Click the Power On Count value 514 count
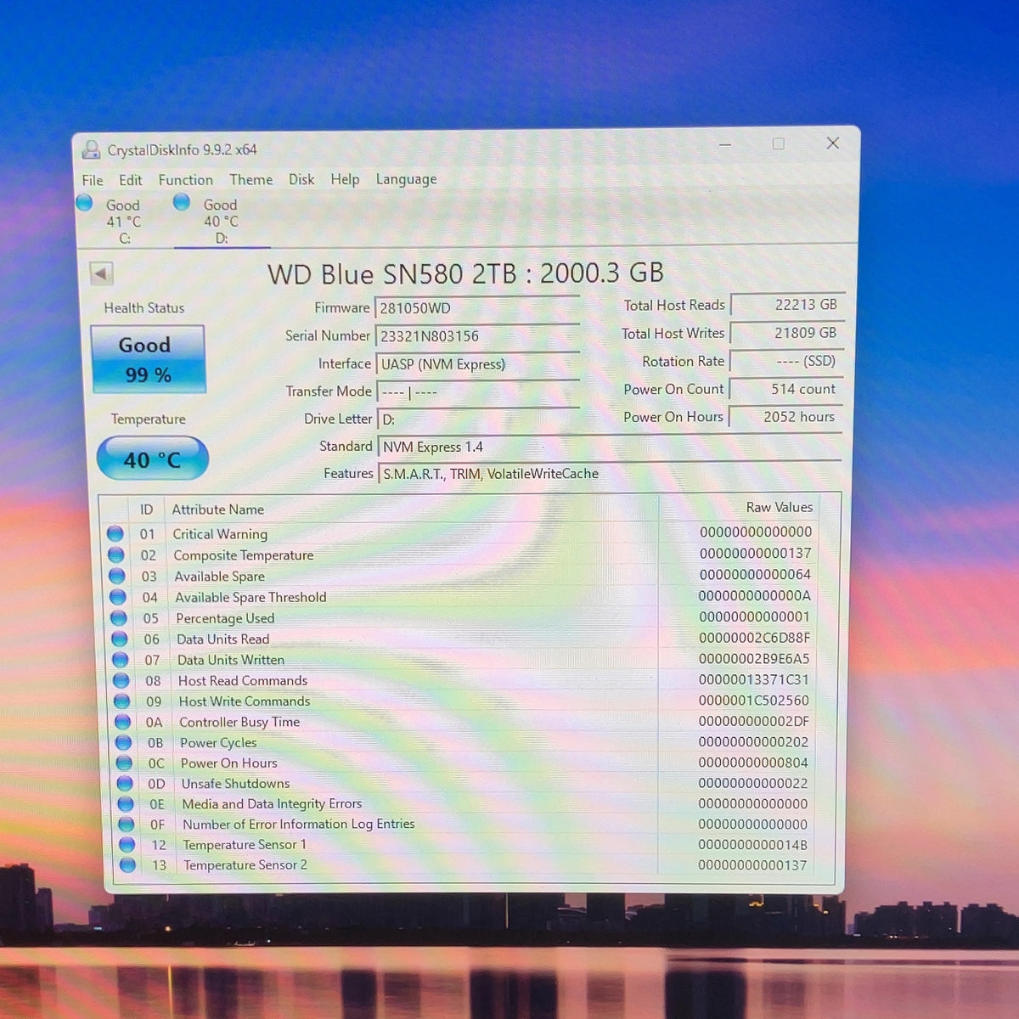 786,389
